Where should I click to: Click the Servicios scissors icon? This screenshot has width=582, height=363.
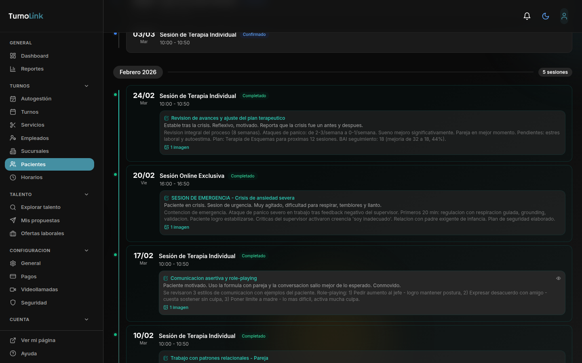(13, 125)
